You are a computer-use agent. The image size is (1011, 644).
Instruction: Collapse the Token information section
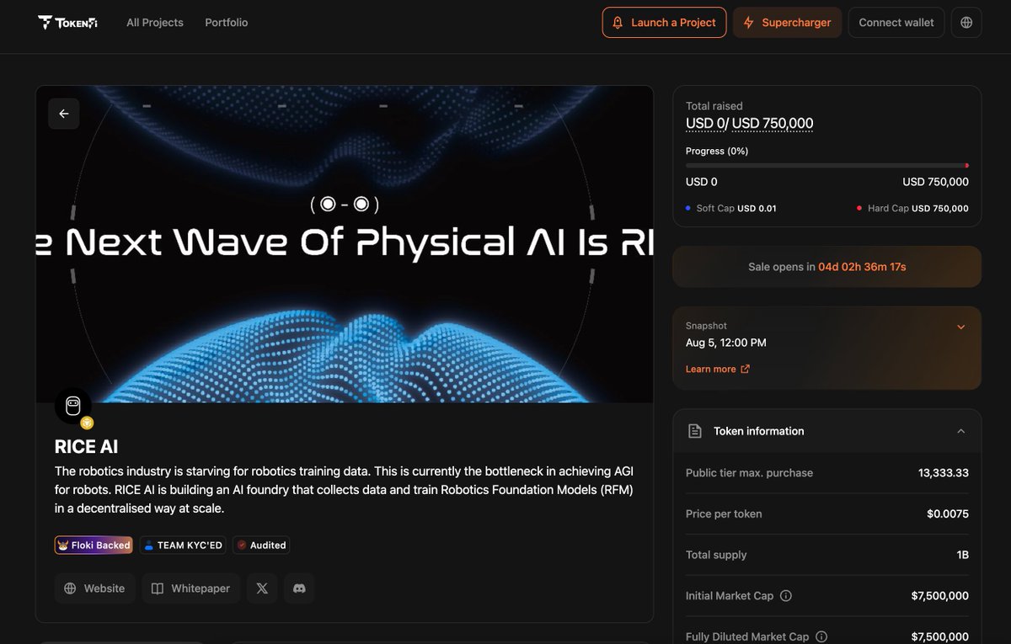961,431
